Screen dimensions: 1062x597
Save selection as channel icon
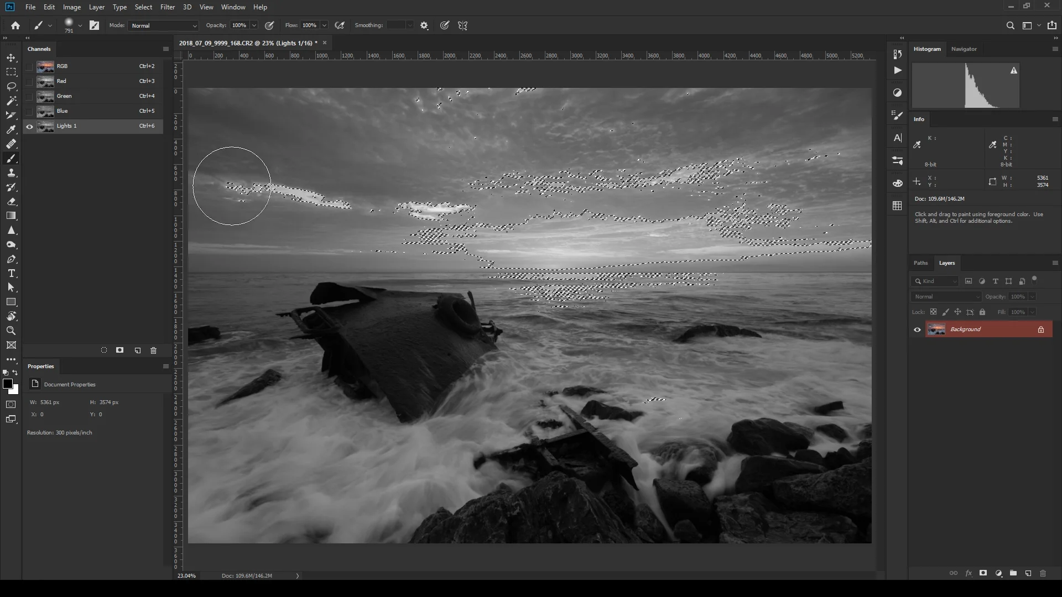pos(120,350)
